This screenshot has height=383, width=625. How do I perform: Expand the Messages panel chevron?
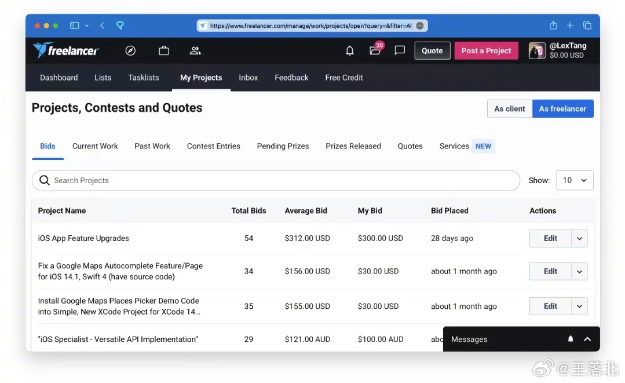pos(587,339)
